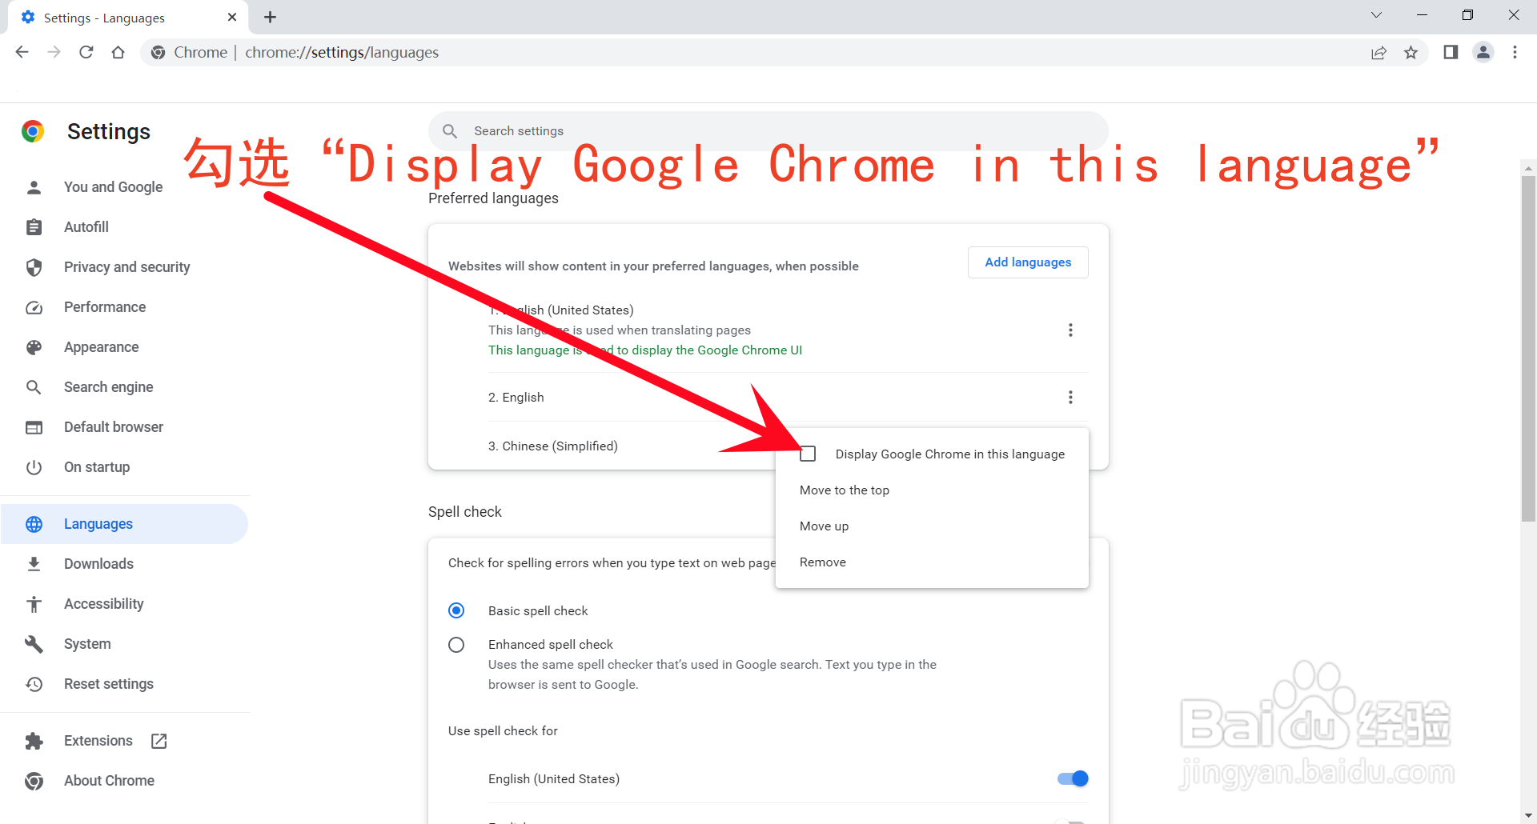The height and width of the screenshot is (824, 1537).
Task: Click the You and Google person icon
Action: tap(34, 187)
